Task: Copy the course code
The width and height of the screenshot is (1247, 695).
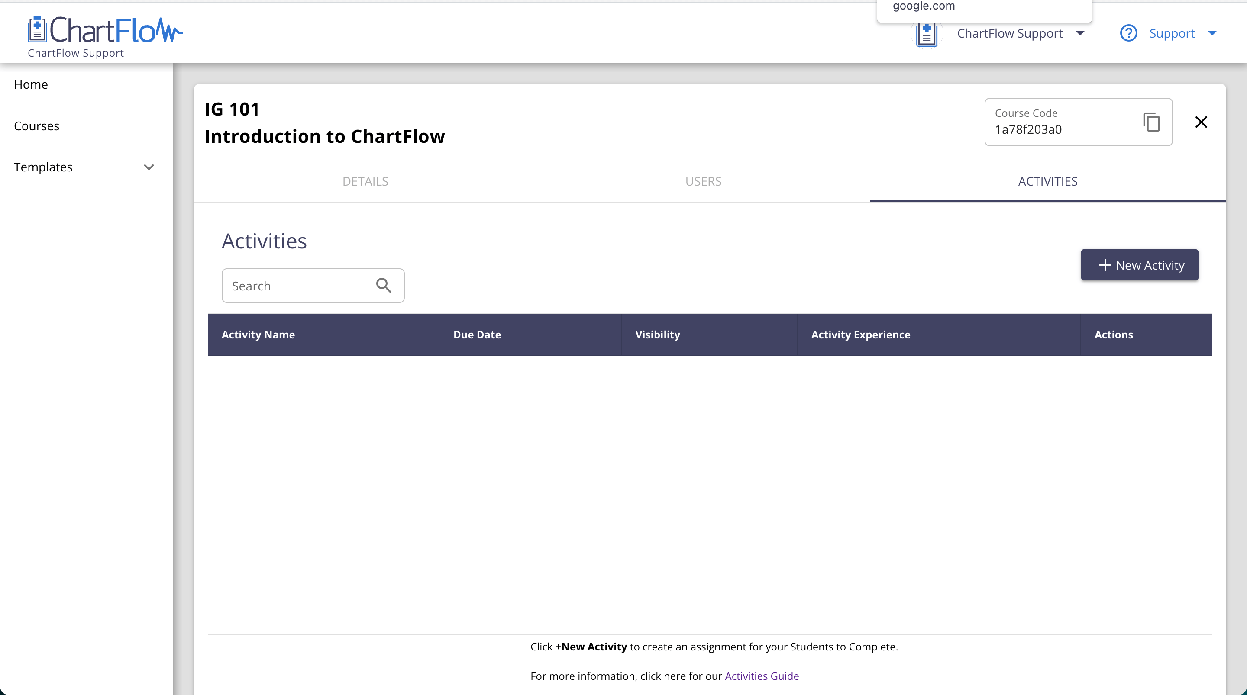Action: point(1151,122)
